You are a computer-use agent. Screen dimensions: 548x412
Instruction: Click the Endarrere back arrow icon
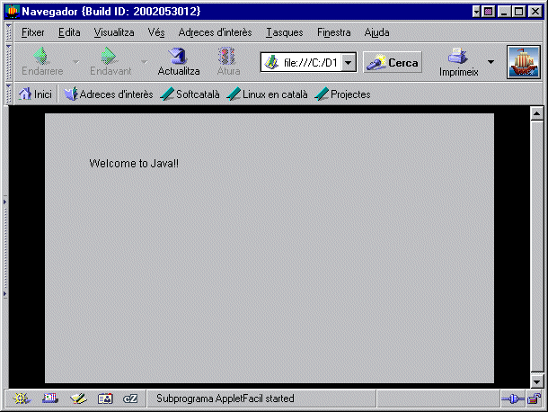[x=42, y=56]
